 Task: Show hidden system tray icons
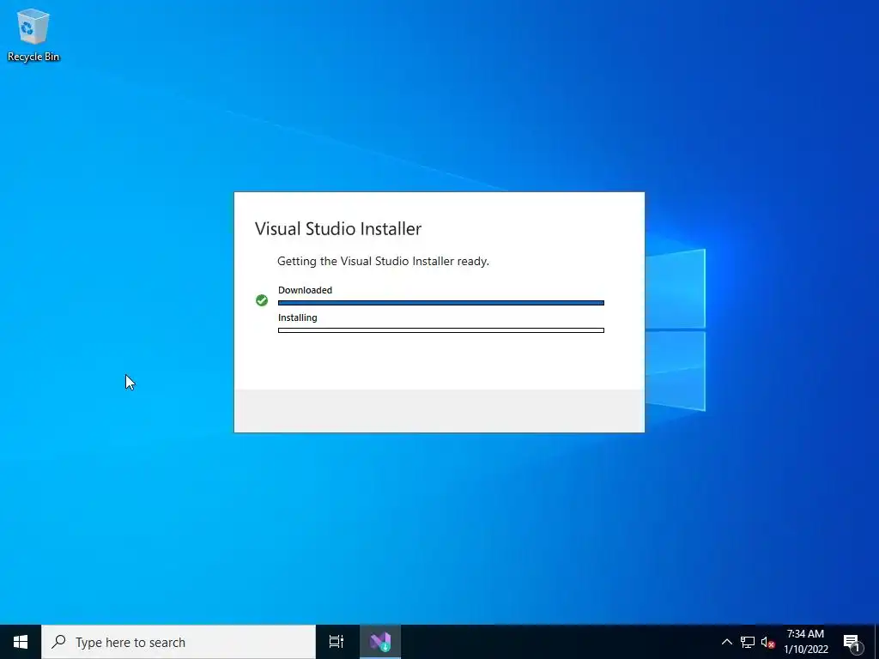(726, 642)
